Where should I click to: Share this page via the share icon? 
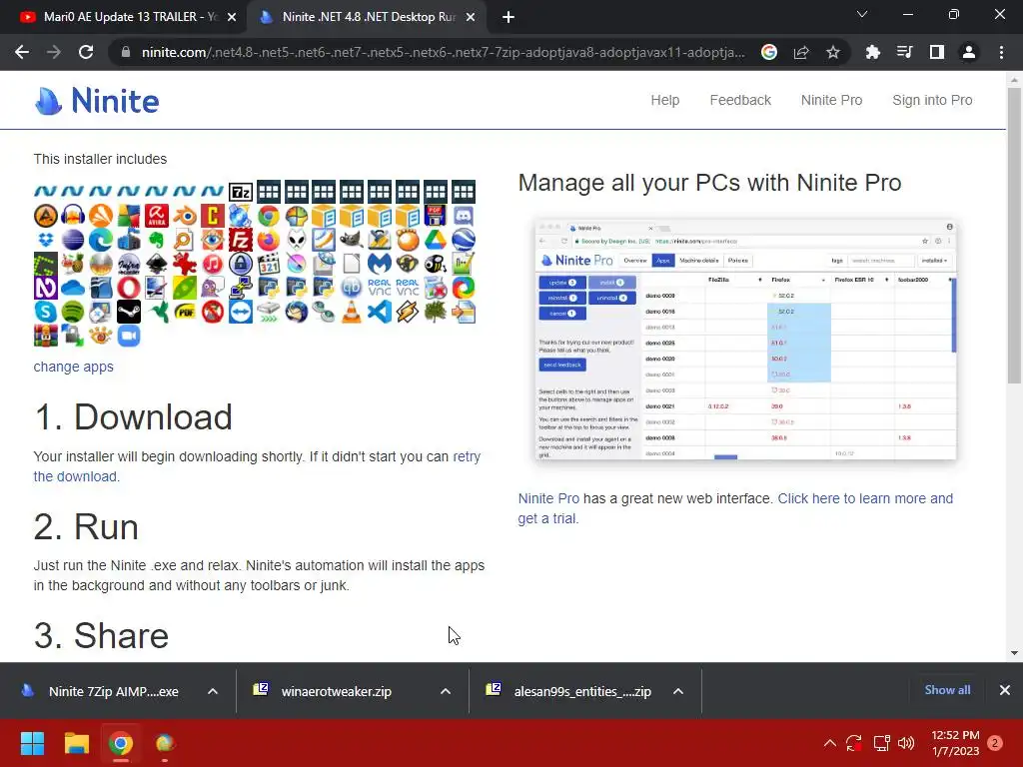(x=801, y=52)
